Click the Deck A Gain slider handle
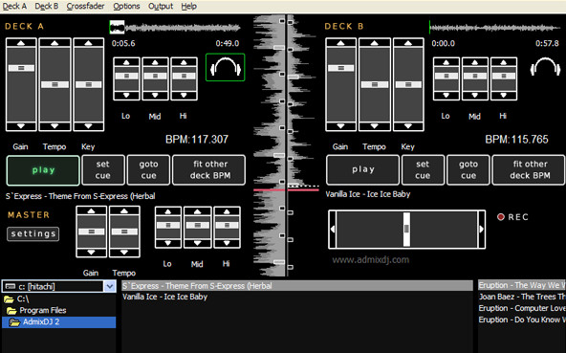Image resolution: width=566 pixels, height=353 pixels. [21, 68]
